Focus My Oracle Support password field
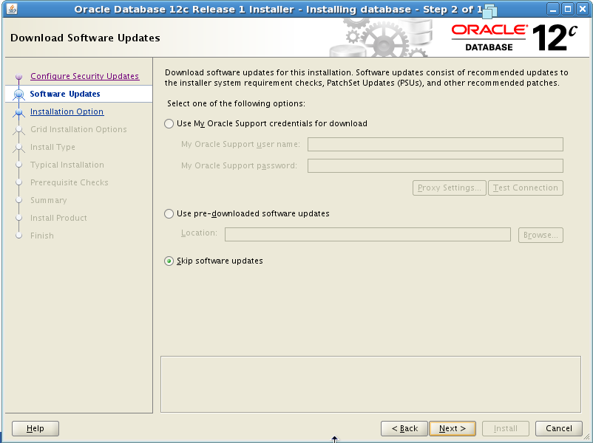The image size is (593, 443). pyautogui.click(x=436, y=166)
